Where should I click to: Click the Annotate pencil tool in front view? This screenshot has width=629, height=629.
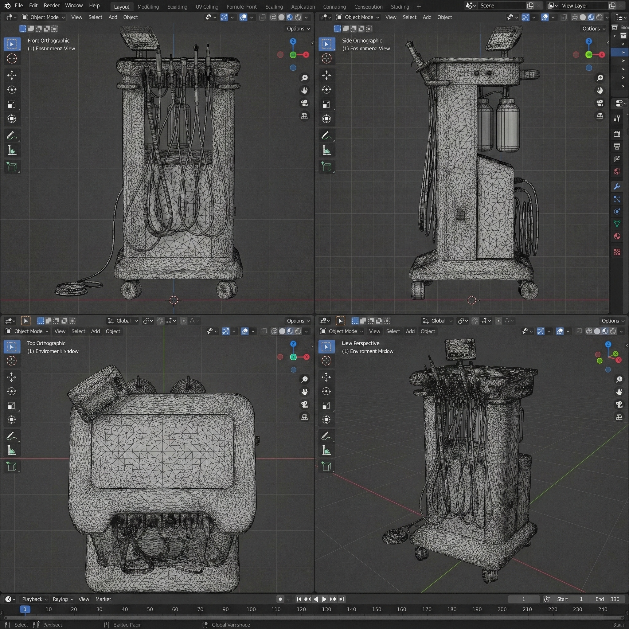coord(12,135)
